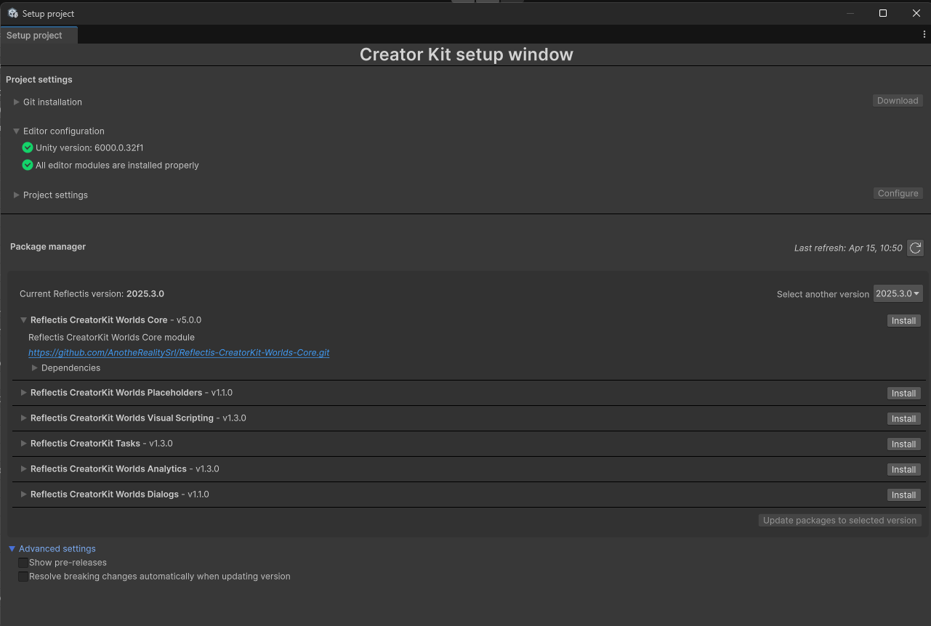The height and width of the screenshot is (626, 931).
Task: Click the Unity icon in title bar
Action: [x=13, y=13]
